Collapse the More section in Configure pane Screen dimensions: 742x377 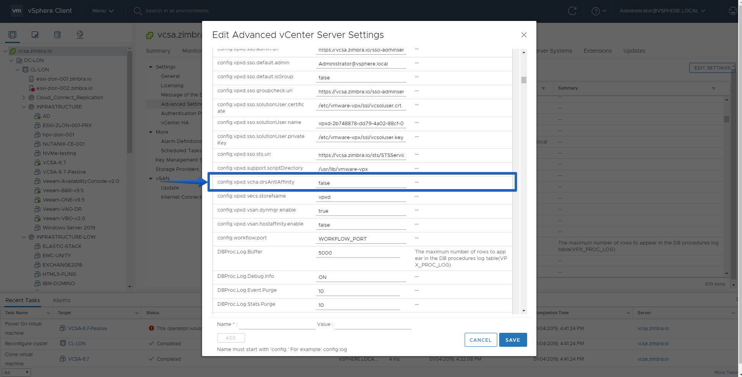coord(150,132)
